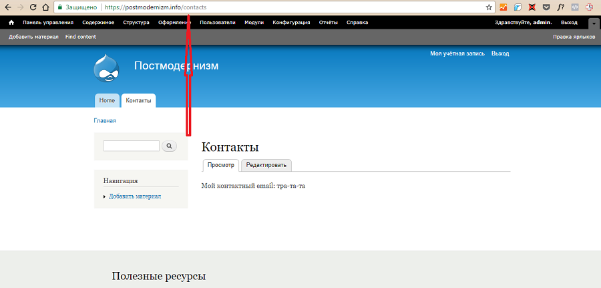Open the 'Справка' admin menu

tap(357, 23)
